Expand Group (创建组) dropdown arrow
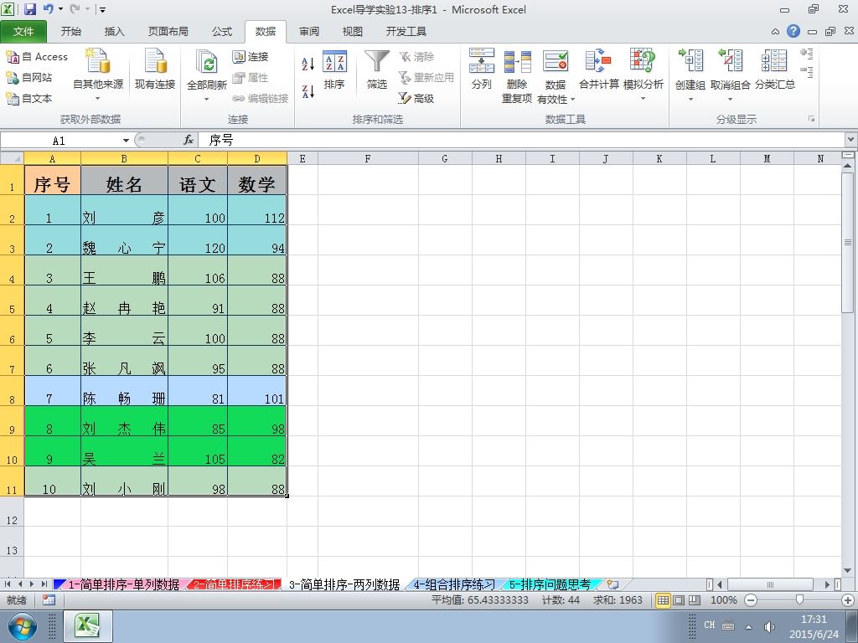858x643 pixels. [690, 100]
